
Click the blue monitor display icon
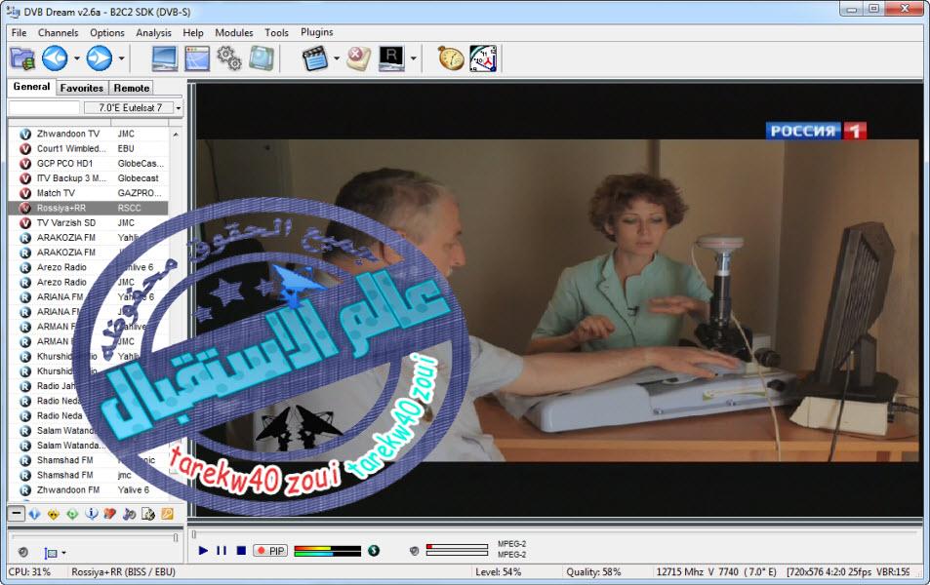coord(164,58)
